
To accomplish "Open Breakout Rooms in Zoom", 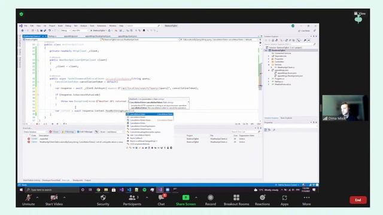I will pos(236,200).
